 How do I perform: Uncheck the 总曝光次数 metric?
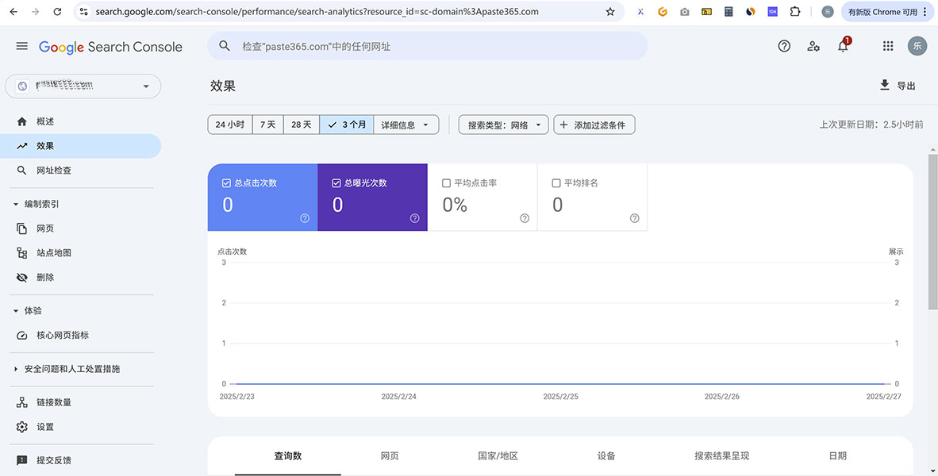pos(336,182)
